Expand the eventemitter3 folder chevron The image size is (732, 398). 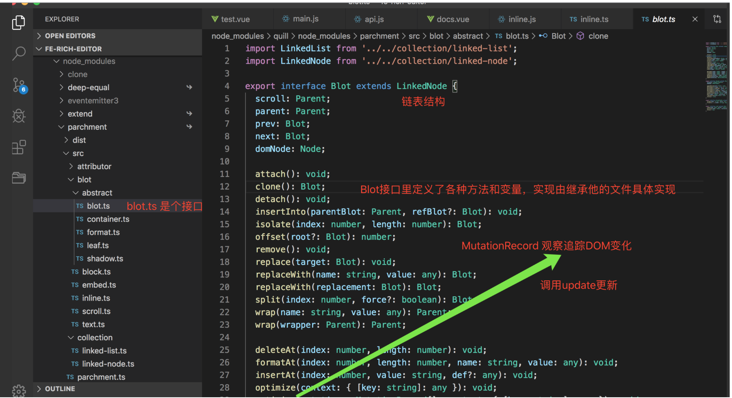coord(61,100)
